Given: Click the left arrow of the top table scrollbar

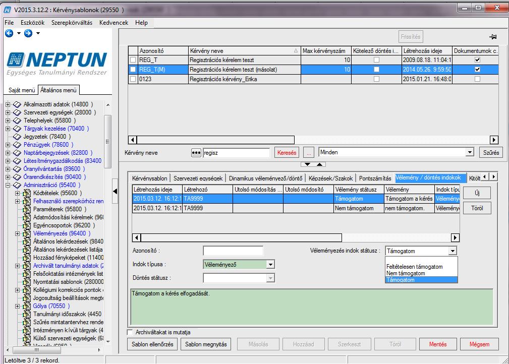Looking at the screenshot, I should (133, 140).
